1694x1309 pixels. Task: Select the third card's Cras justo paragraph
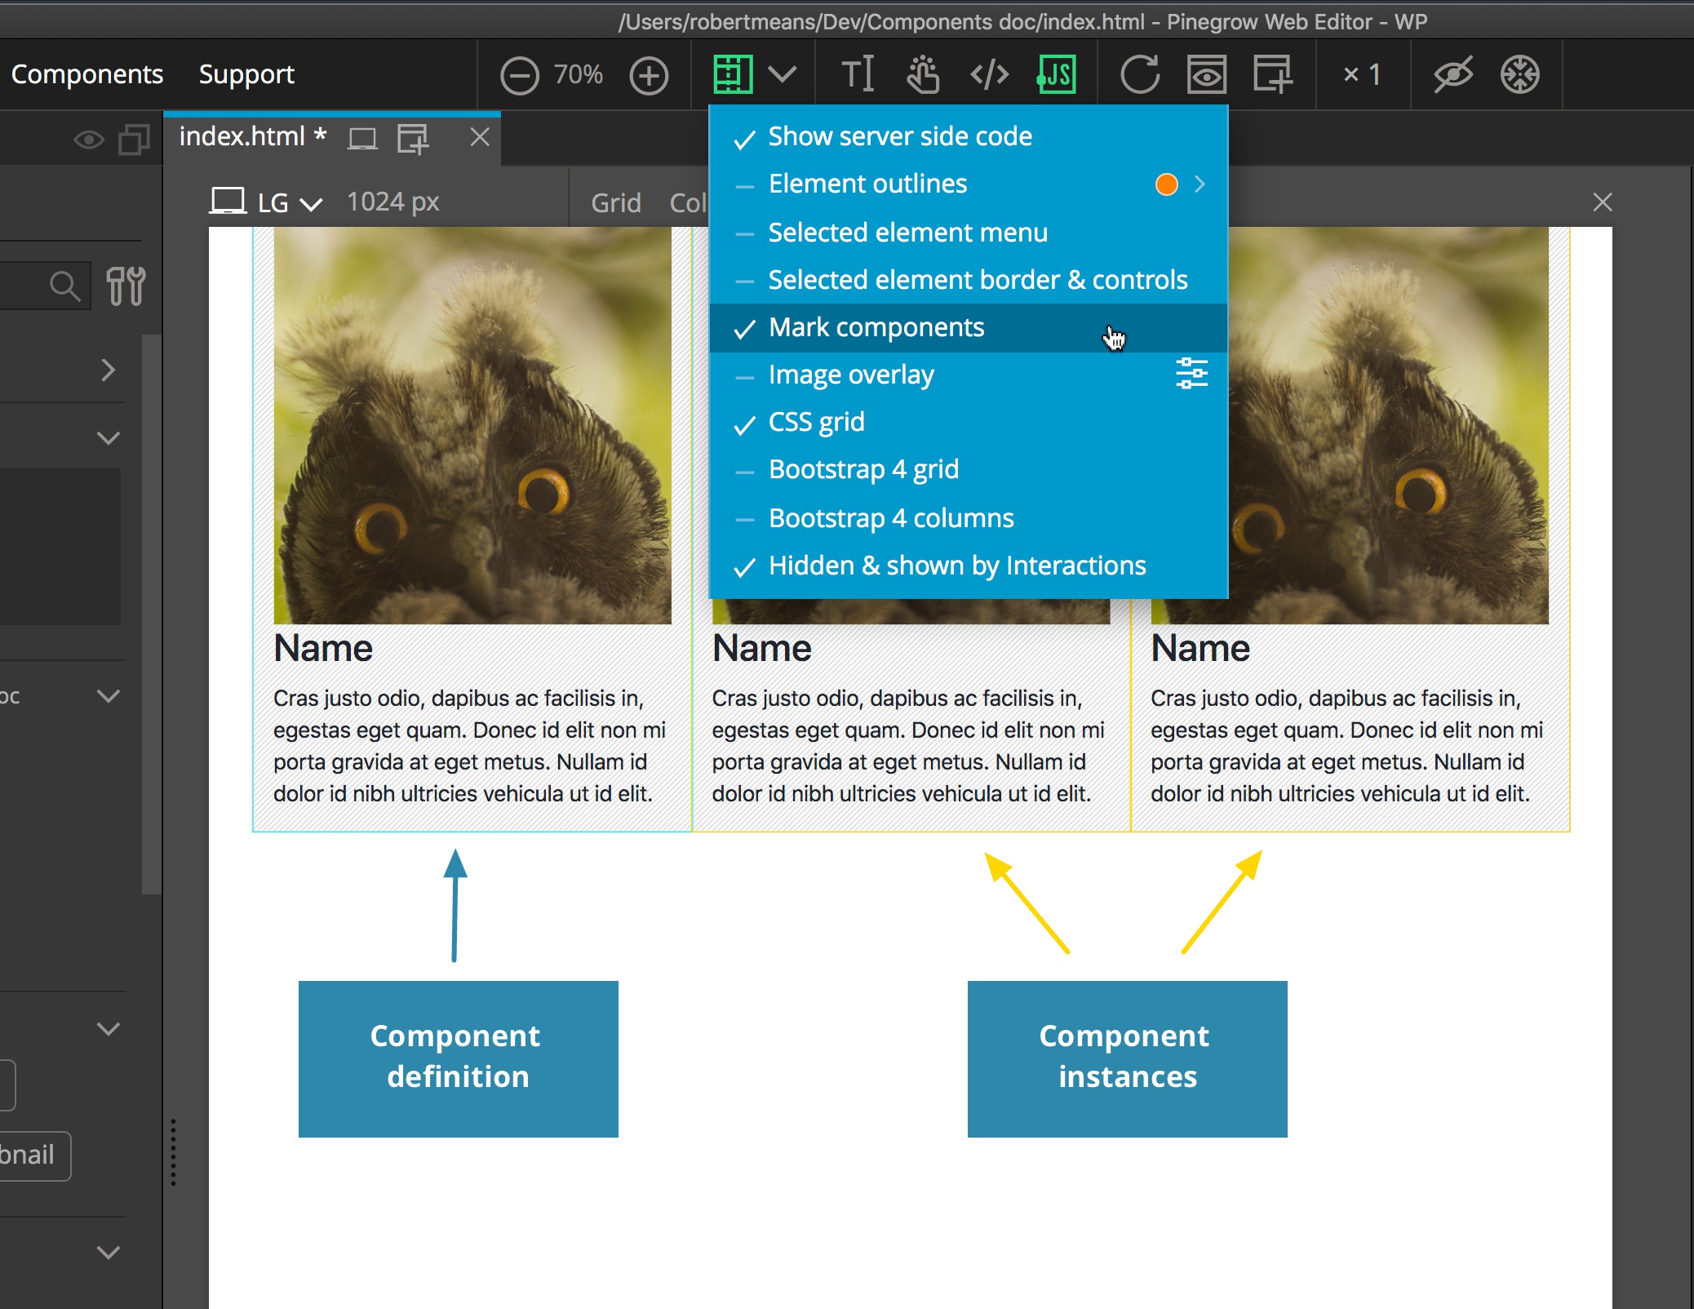[x=1347, y=746]
